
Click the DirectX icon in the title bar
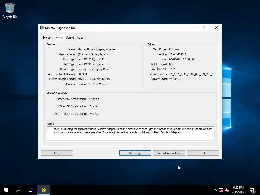tap(42, 28)
